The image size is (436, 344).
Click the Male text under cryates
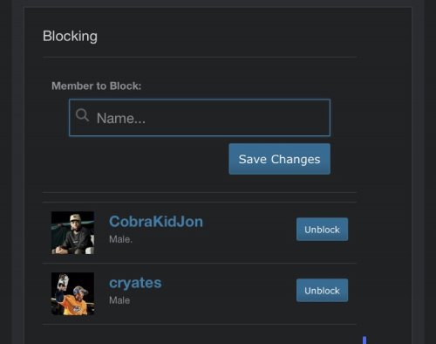pyautogui.click(x=119, y=300)
